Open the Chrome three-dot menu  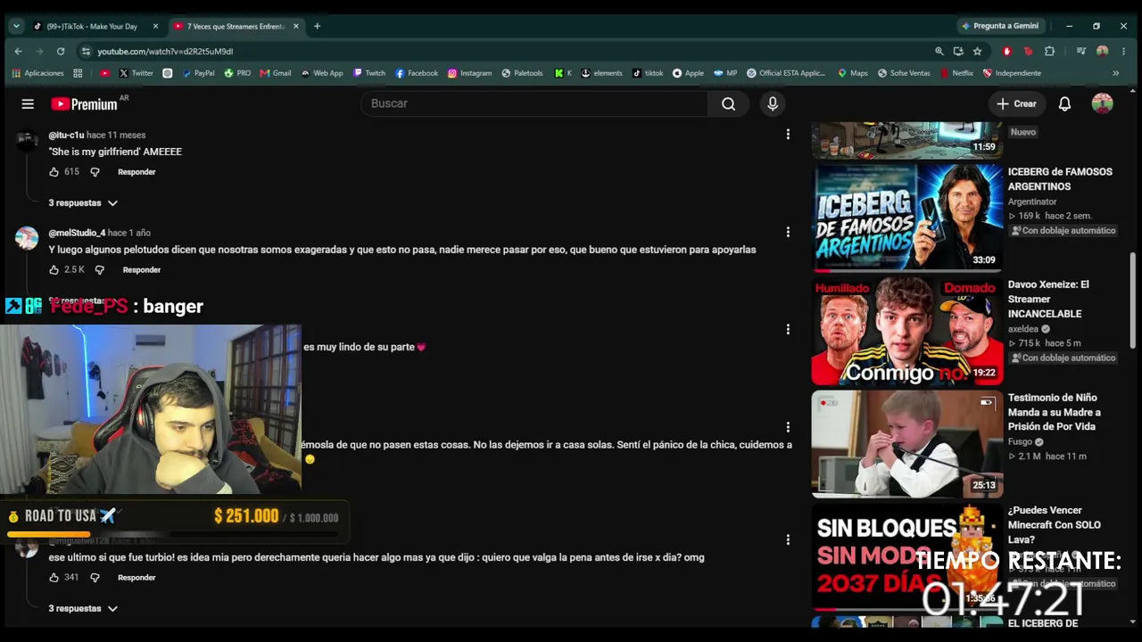(x=1123, y=52)
